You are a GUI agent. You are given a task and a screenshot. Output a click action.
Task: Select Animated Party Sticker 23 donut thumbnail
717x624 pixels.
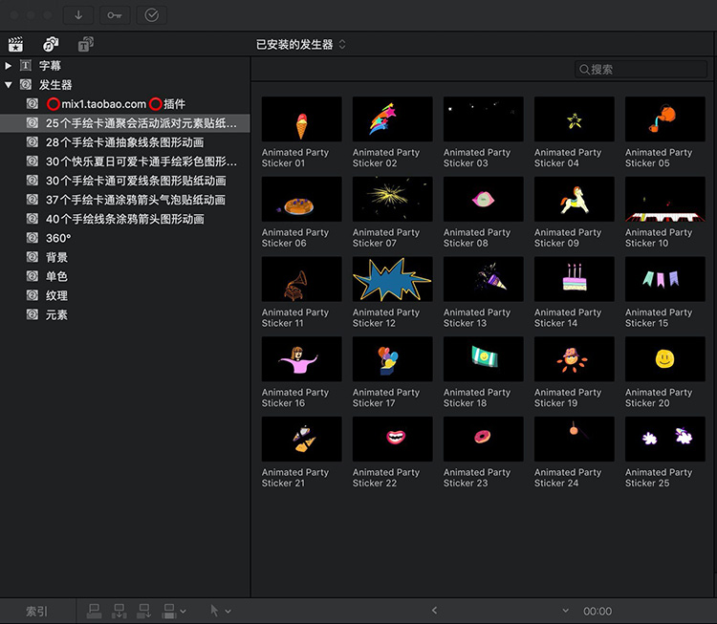click(484, 439)
